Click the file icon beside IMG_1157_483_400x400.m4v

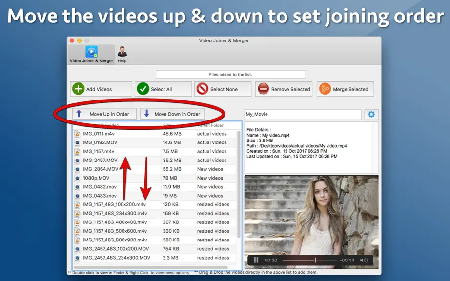77,222
